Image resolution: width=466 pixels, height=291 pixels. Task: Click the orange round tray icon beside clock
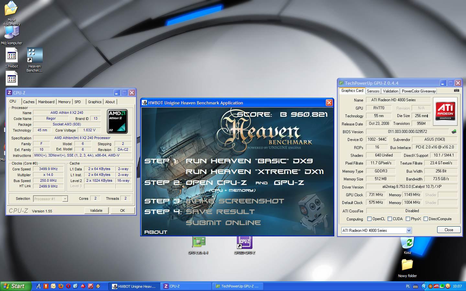448,286
